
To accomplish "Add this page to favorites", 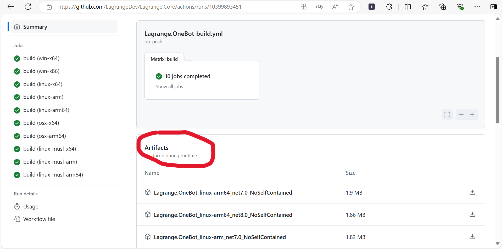I will [x=351, y=7].
